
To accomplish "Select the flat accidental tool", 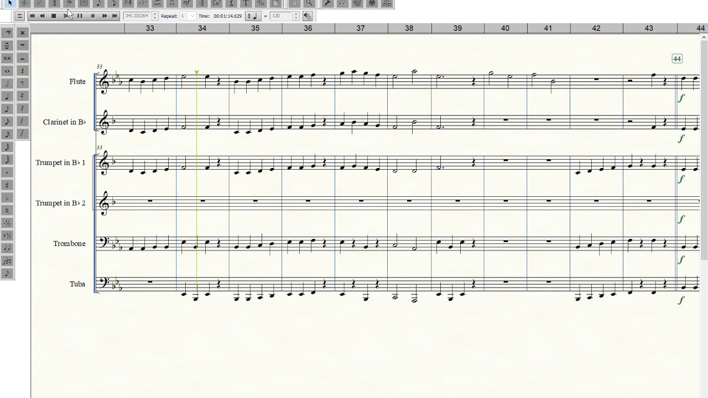I will pos(7,198).
